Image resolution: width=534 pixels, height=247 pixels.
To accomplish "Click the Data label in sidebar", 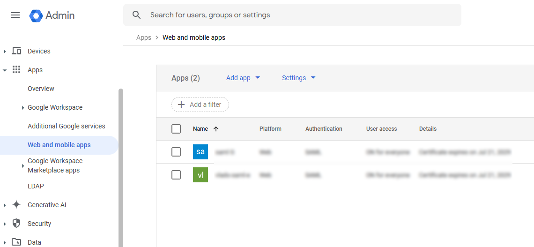I will 34,242.
